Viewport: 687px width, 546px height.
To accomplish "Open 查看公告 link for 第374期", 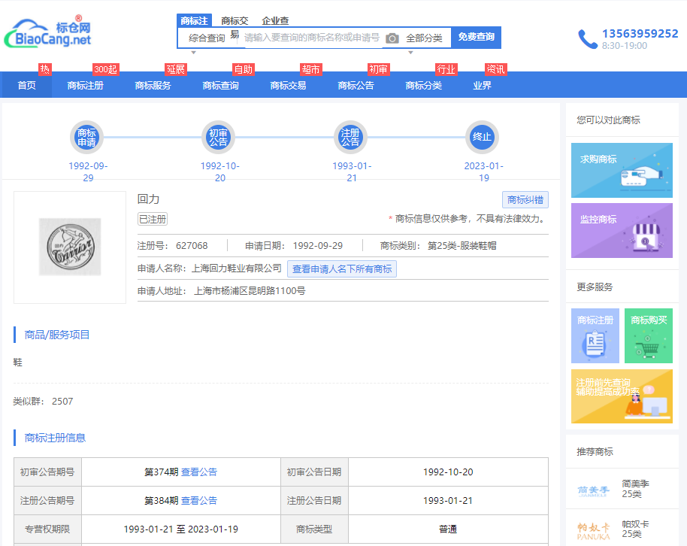I will (x=199, y=472).
